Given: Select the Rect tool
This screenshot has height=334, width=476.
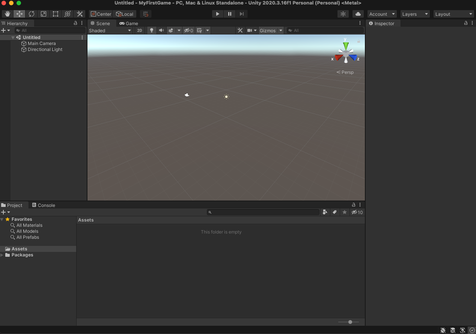Looking at the screenshot, I should (x=56, y=14).
